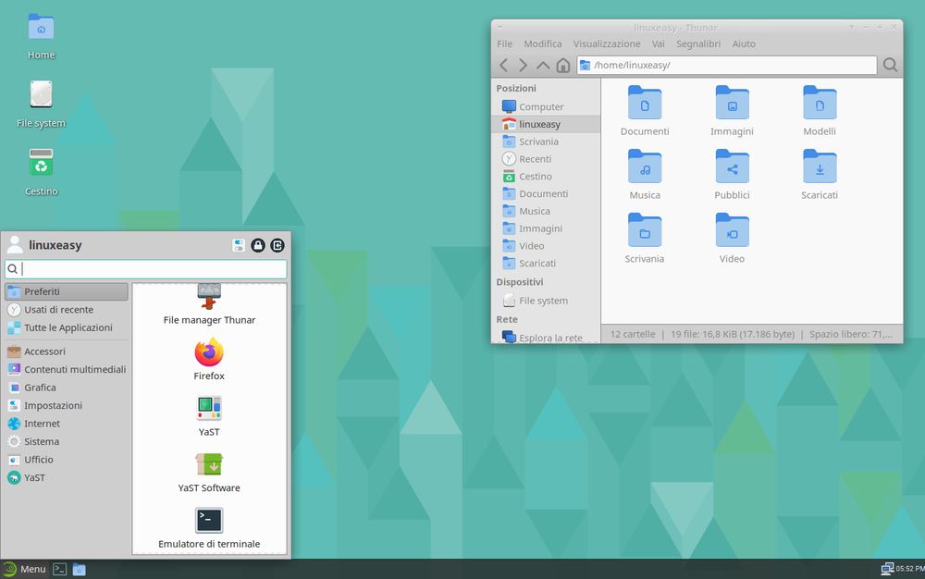Select the Grafica category
Screen dimensions: 925x579
point(67,388)
